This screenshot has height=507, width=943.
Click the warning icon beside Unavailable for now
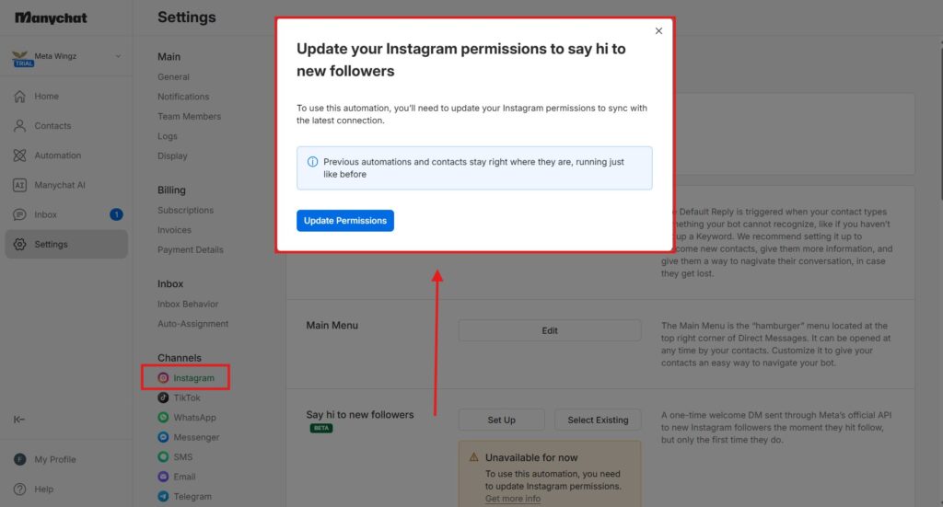pos(474,457)
